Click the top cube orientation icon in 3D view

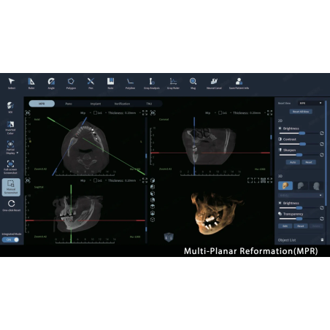pos(153,180)
